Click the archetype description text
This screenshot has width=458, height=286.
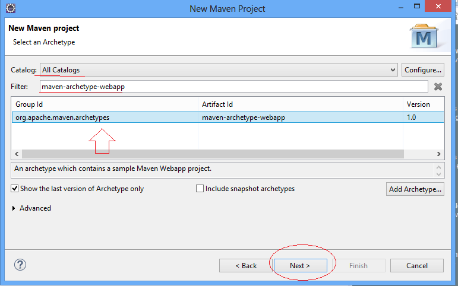pyautogui.click(x=113, y=169)
